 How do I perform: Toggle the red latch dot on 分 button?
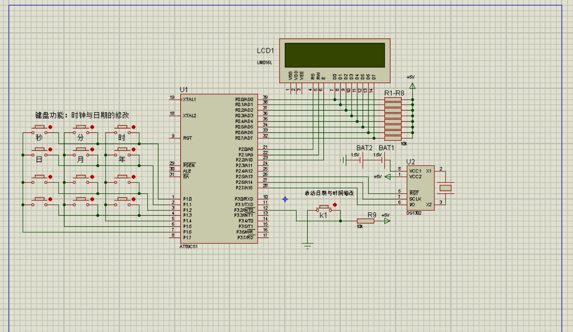[92, 127]
